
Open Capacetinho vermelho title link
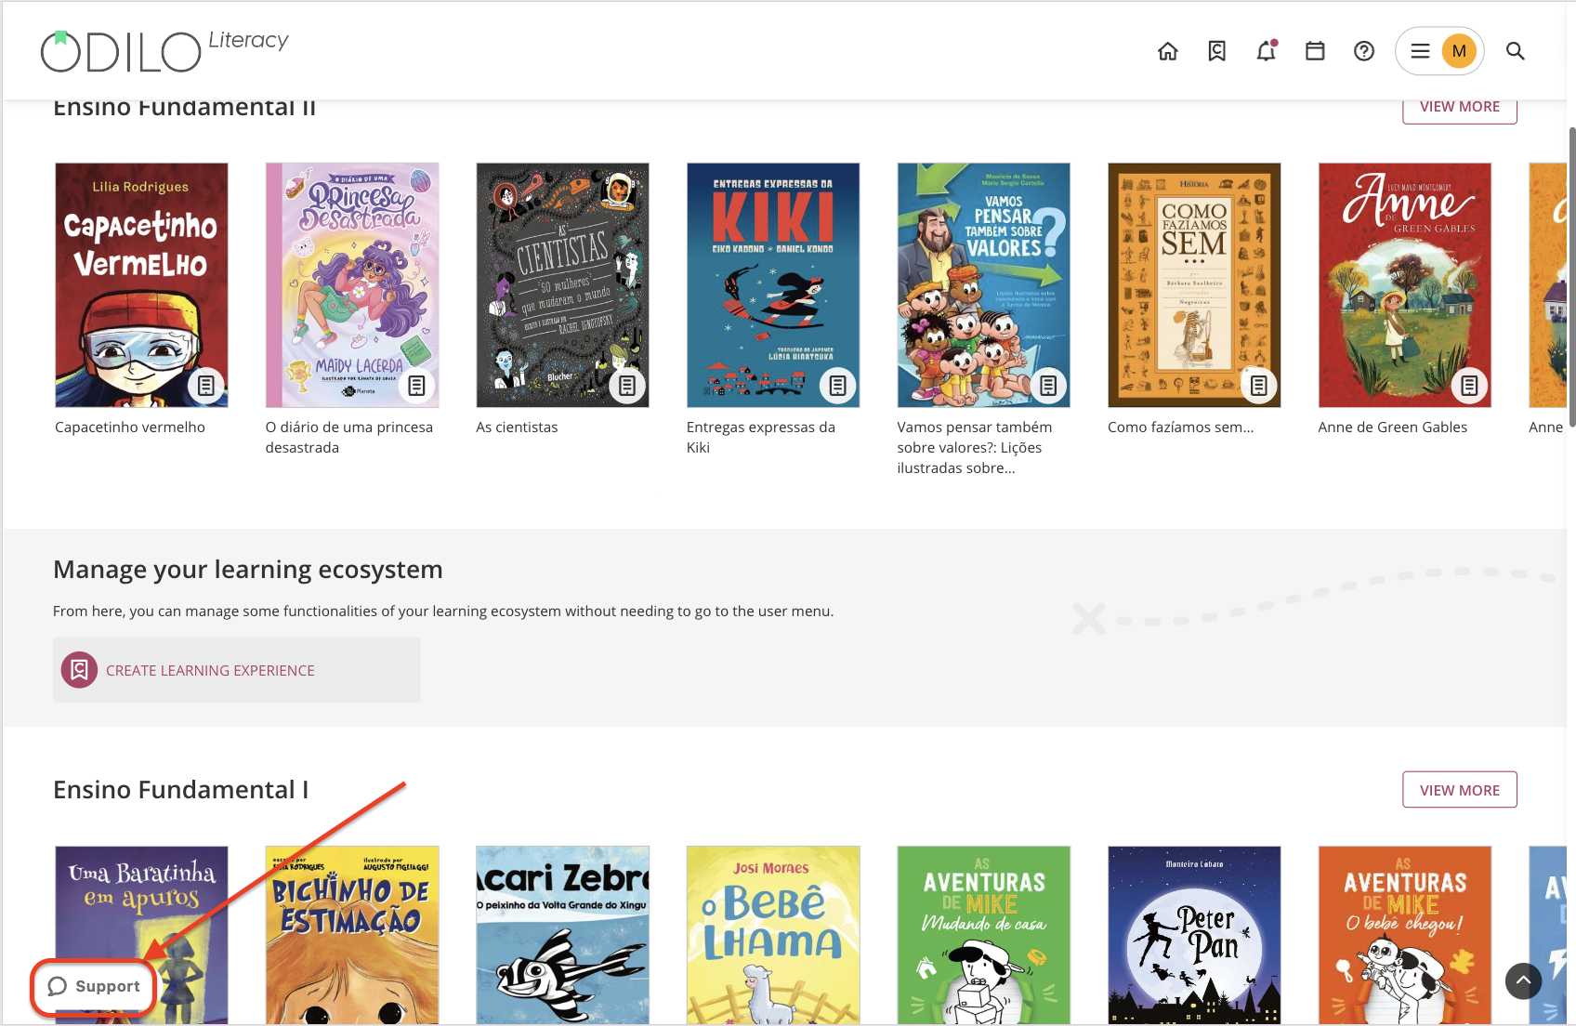tap(130, 427)
